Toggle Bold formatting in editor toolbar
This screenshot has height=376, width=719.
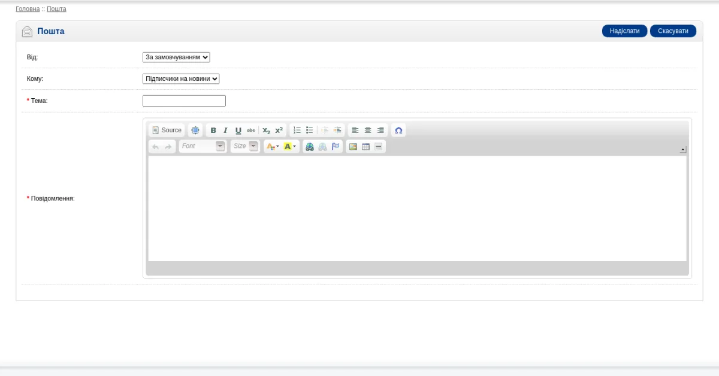point(213,130)
